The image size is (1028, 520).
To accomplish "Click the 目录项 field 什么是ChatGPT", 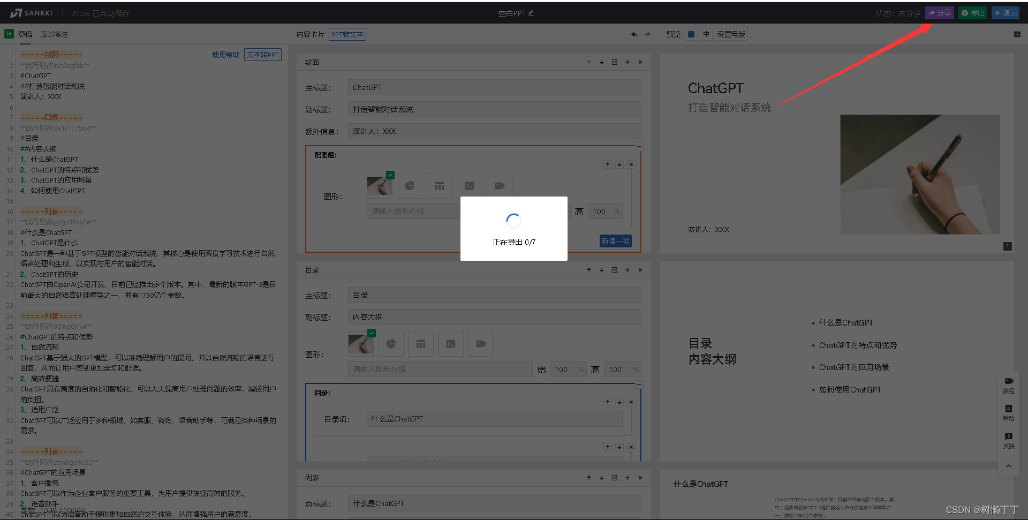I will tap(494, 419).
